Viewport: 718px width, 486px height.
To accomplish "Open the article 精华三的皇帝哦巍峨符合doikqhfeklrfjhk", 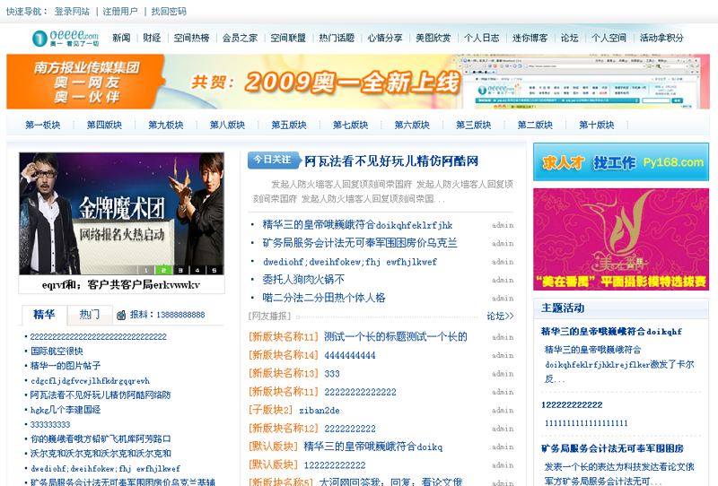I will pos(357,225).
